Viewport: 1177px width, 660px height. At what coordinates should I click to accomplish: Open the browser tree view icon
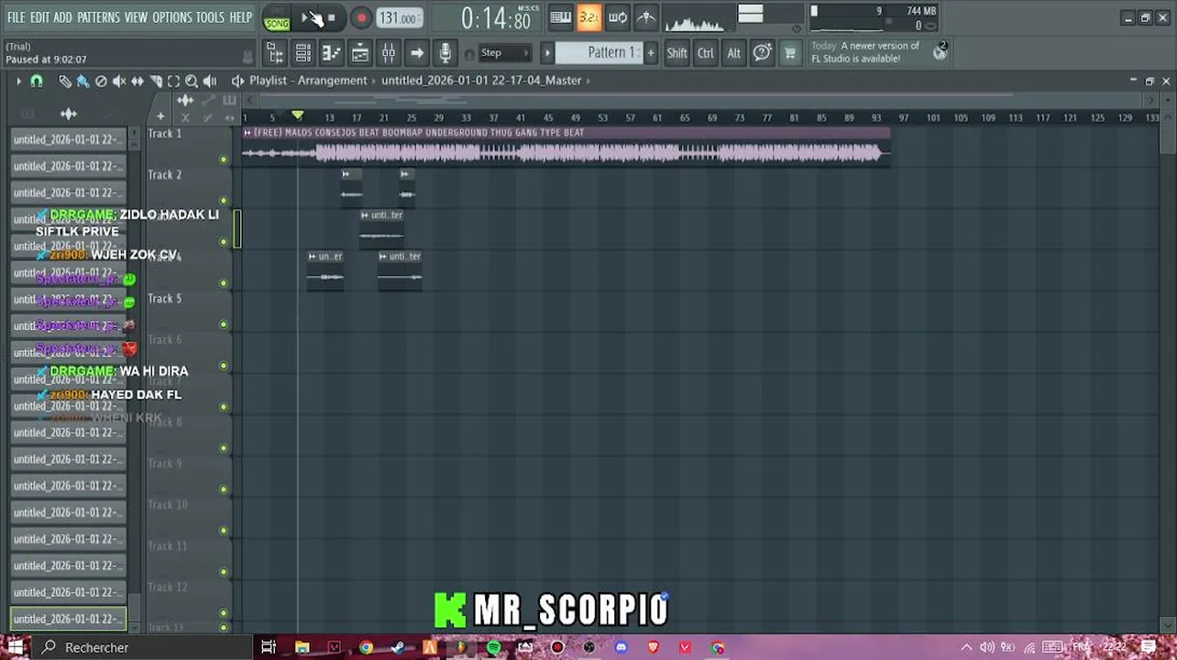pos(275,53)
